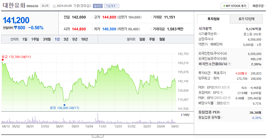
Task: Open help icon next to 외국인소진율(B/A)
Action: point(229,64)
